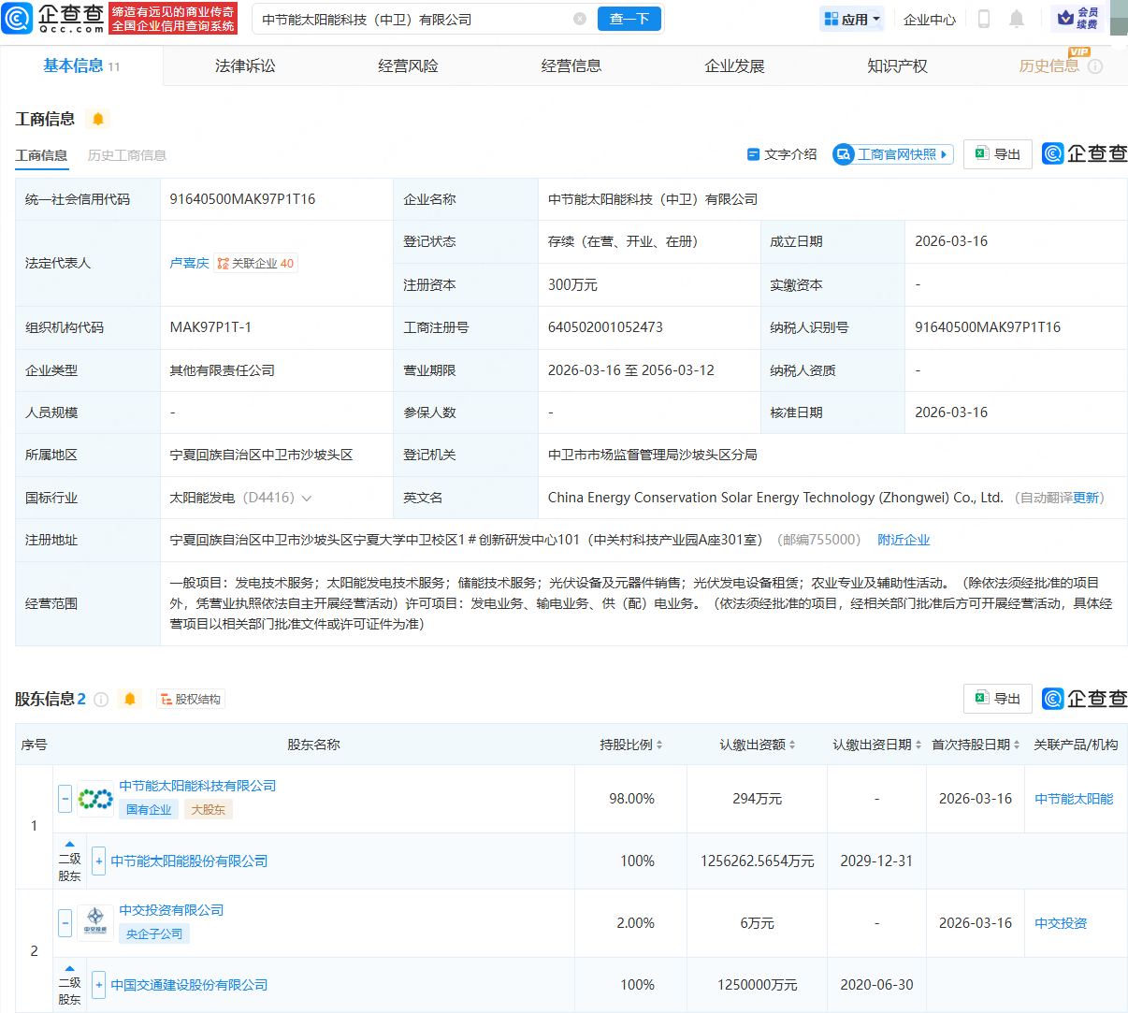Open notifications via the bell icon

point(1016,19)
